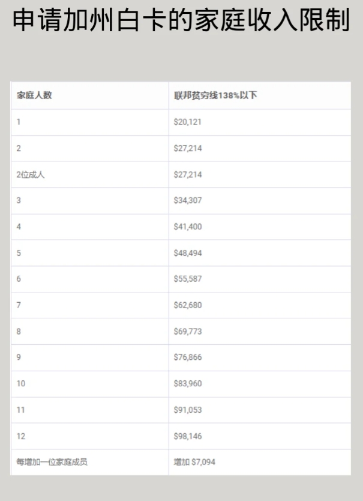Select family size 10 row label

21,383
